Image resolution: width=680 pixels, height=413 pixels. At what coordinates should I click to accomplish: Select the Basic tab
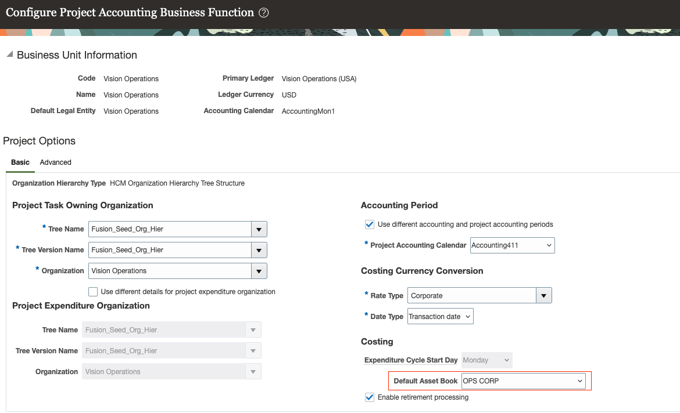coord(20,162)
